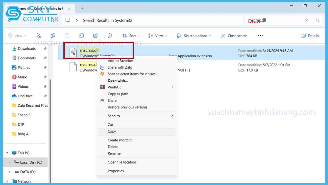Click the Copy icon in the toolbar
The height and width of the screenshot is (185, 328).
(53, 35)
